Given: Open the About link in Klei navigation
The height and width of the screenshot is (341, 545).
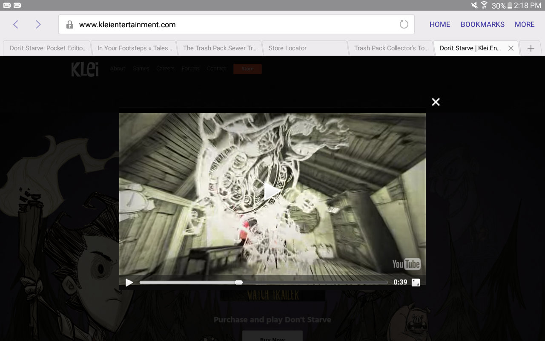Looking at the screenshot, I should (x=118, y=69).
